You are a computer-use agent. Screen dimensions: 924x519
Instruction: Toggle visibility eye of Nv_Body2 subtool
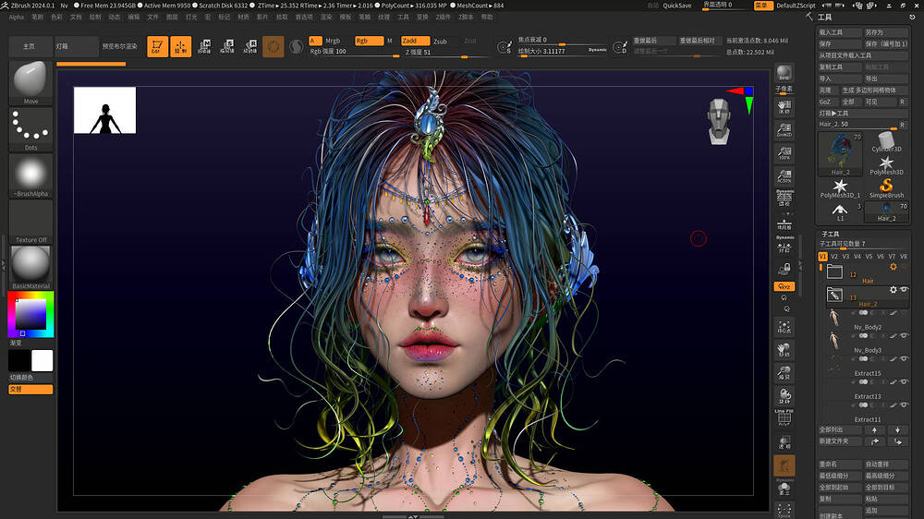(x=904, y=314)
